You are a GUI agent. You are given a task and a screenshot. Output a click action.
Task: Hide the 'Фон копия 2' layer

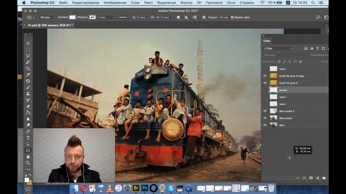tap(265, 111)
